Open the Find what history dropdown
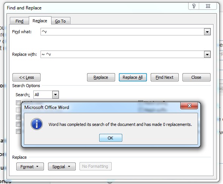The image size is (223, 184). click(x=207, y=32)
